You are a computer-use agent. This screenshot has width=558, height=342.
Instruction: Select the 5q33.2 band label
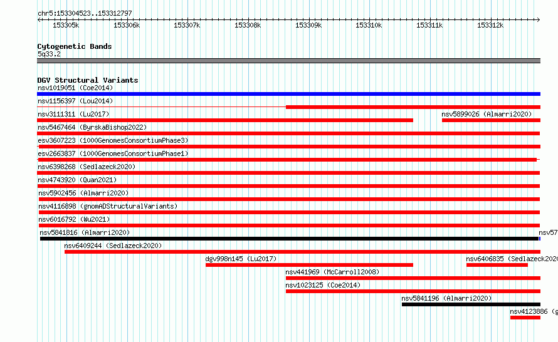tap(49, 54)
